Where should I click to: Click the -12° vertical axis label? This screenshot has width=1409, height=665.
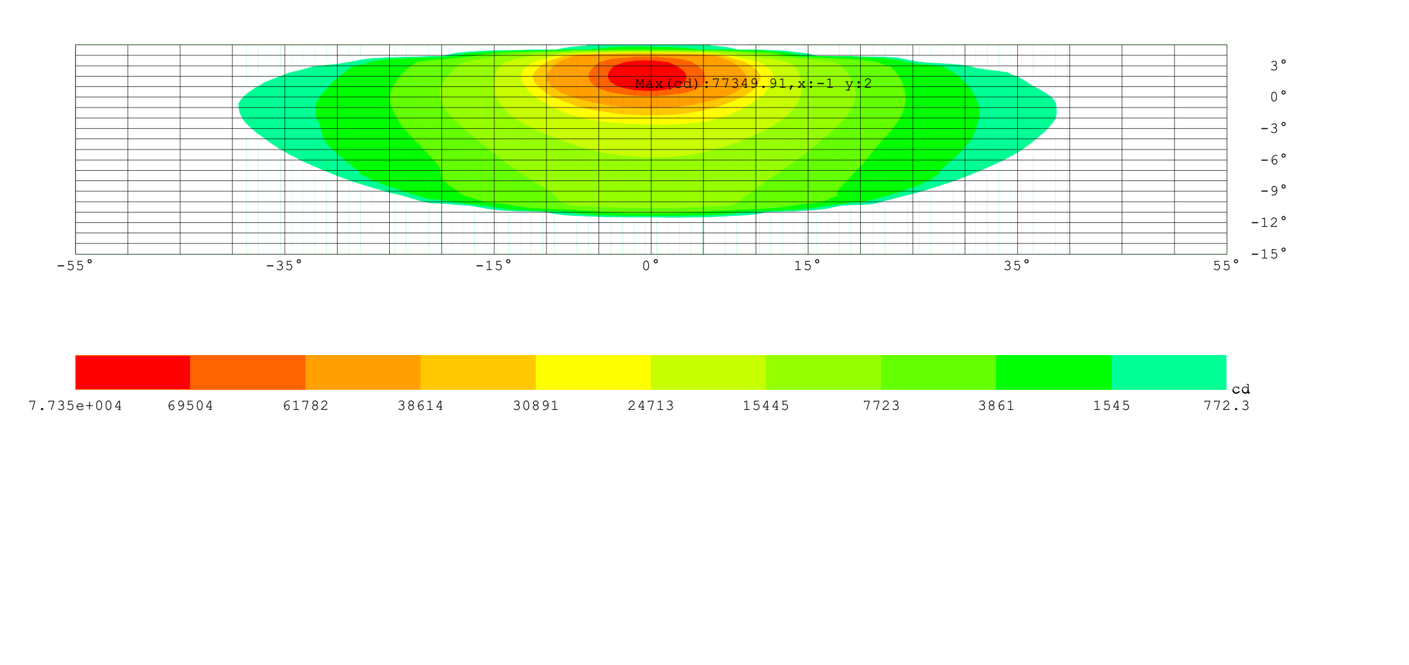pyautogui.click(x=1269, y=222)
